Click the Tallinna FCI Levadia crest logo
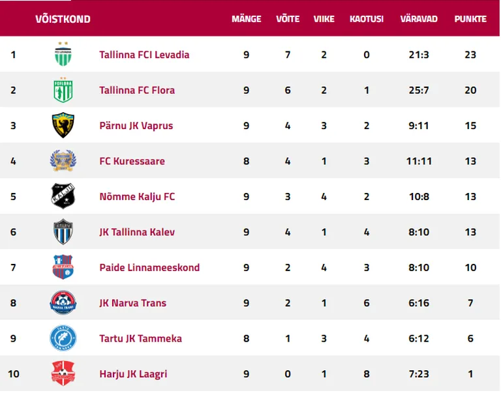 (x=63, y=54)
